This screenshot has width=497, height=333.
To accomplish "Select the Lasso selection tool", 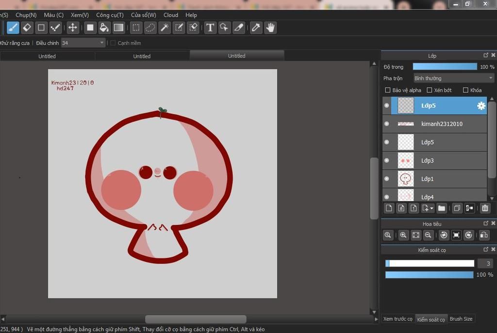I will [150, 28].
